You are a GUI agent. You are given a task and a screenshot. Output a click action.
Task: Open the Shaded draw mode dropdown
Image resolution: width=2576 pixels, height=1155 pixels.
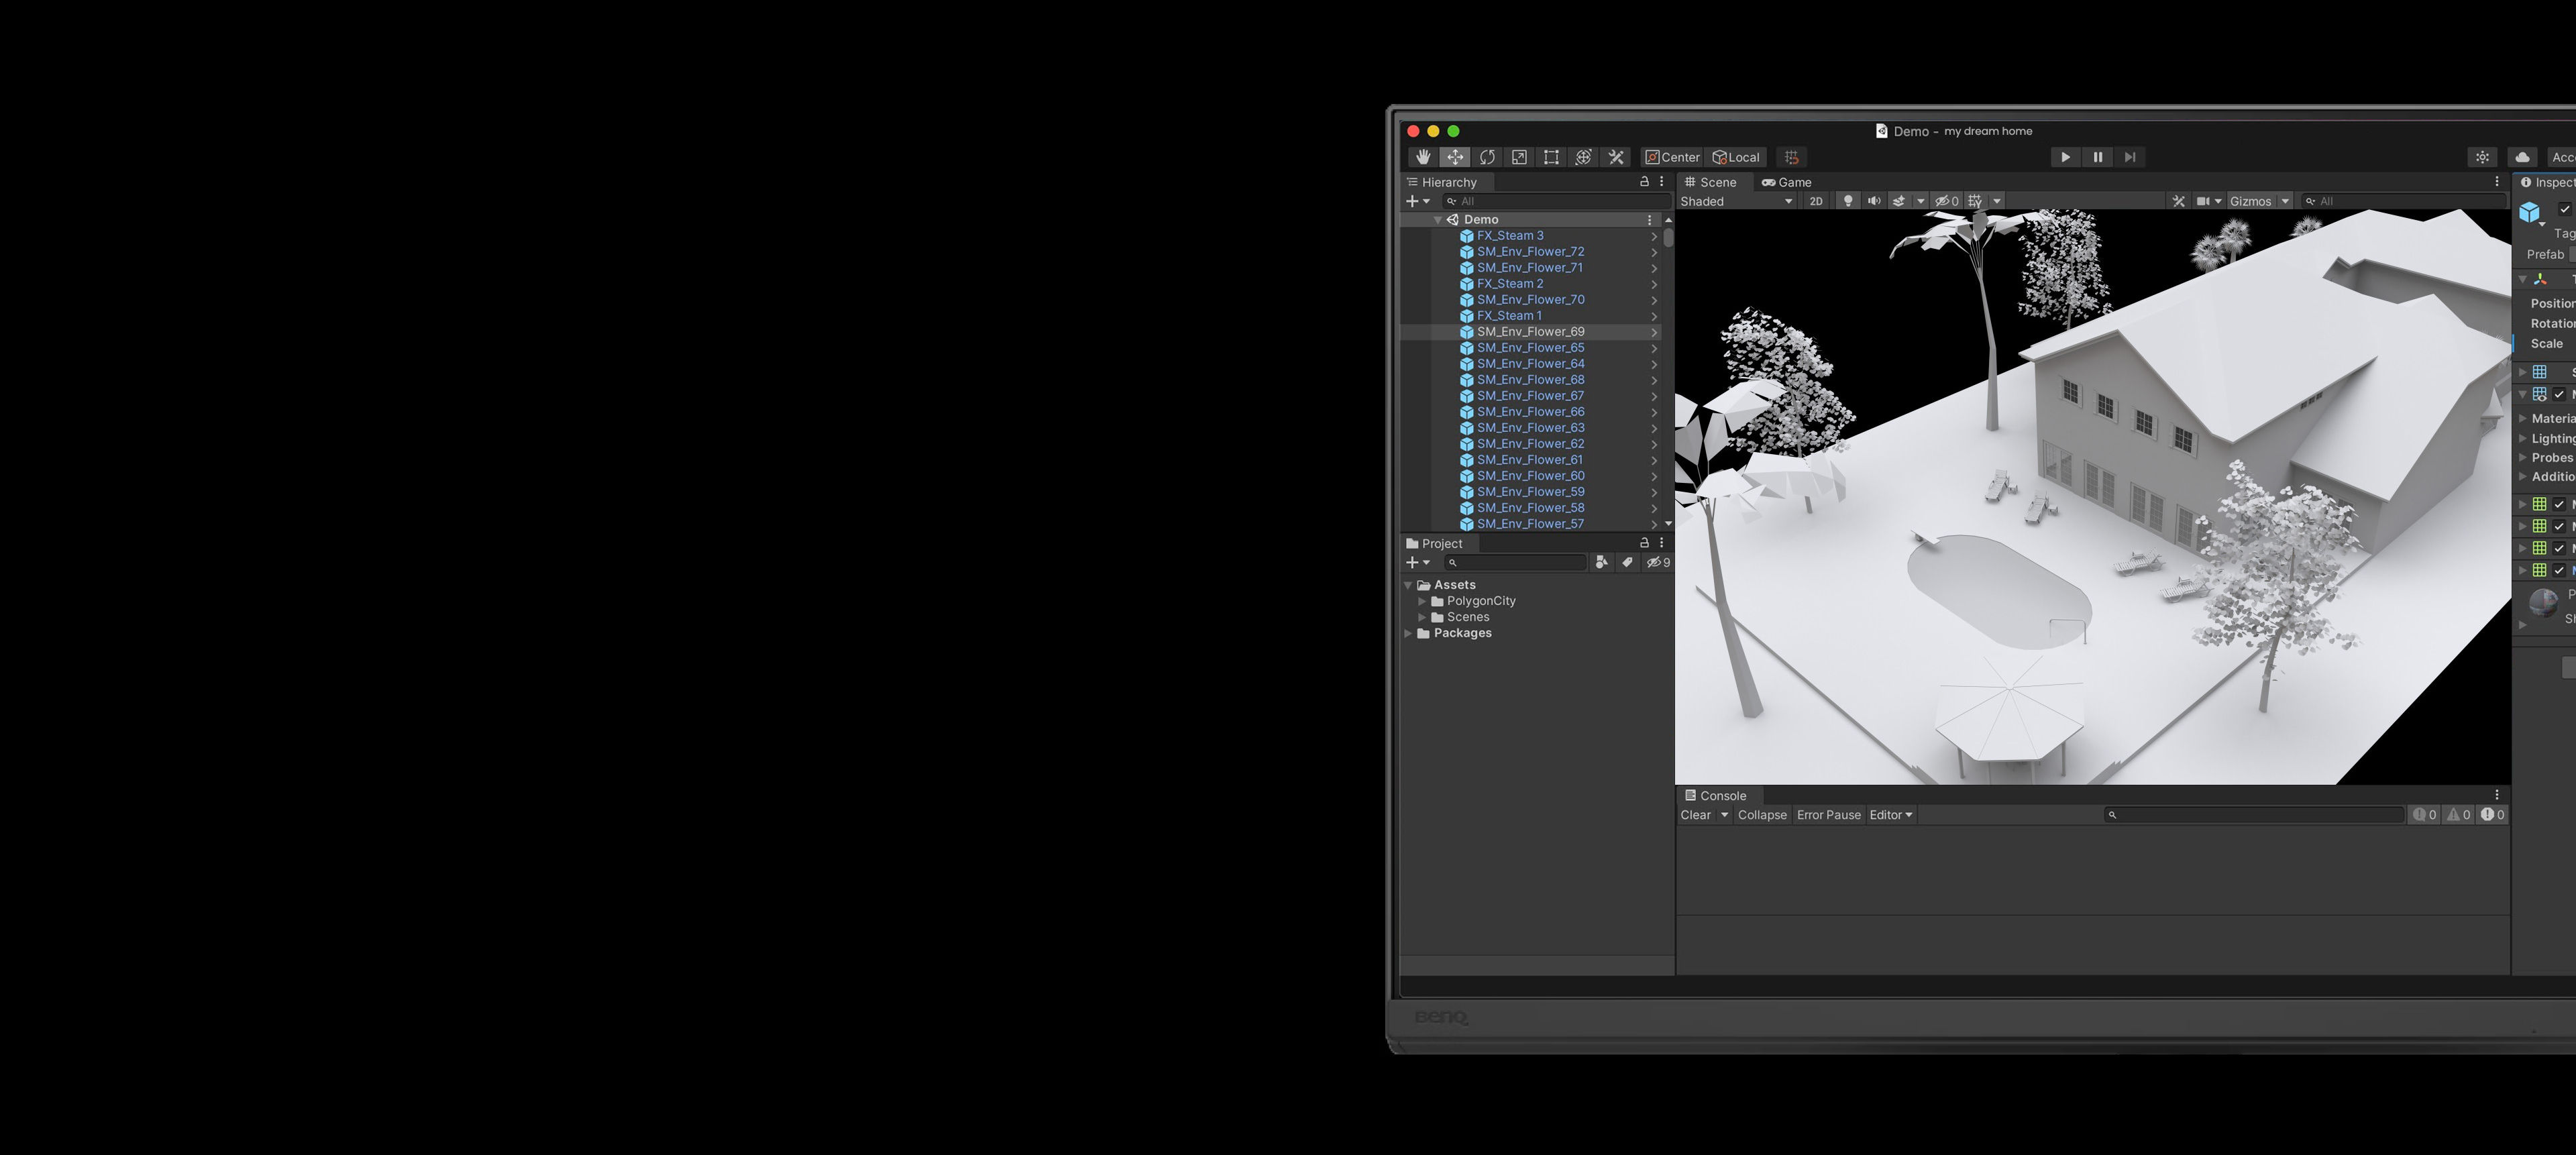[1735, 201]
